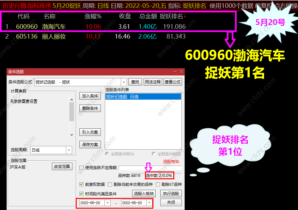Click scroll-down arrow in 计算参数 panel
This screenshot has width=298, height=210.
(x=72, y=135)
